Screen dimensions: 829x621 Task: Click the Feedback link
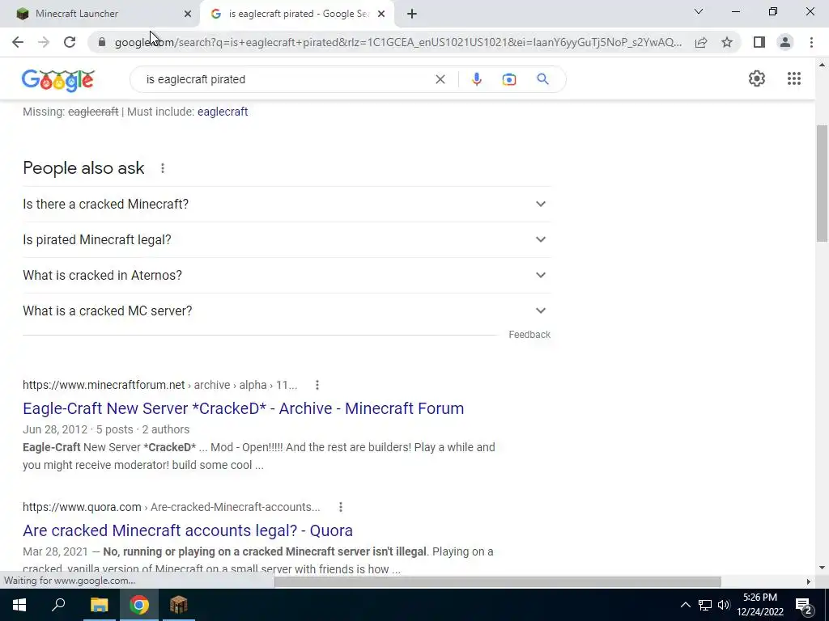(x=529, y=334)
